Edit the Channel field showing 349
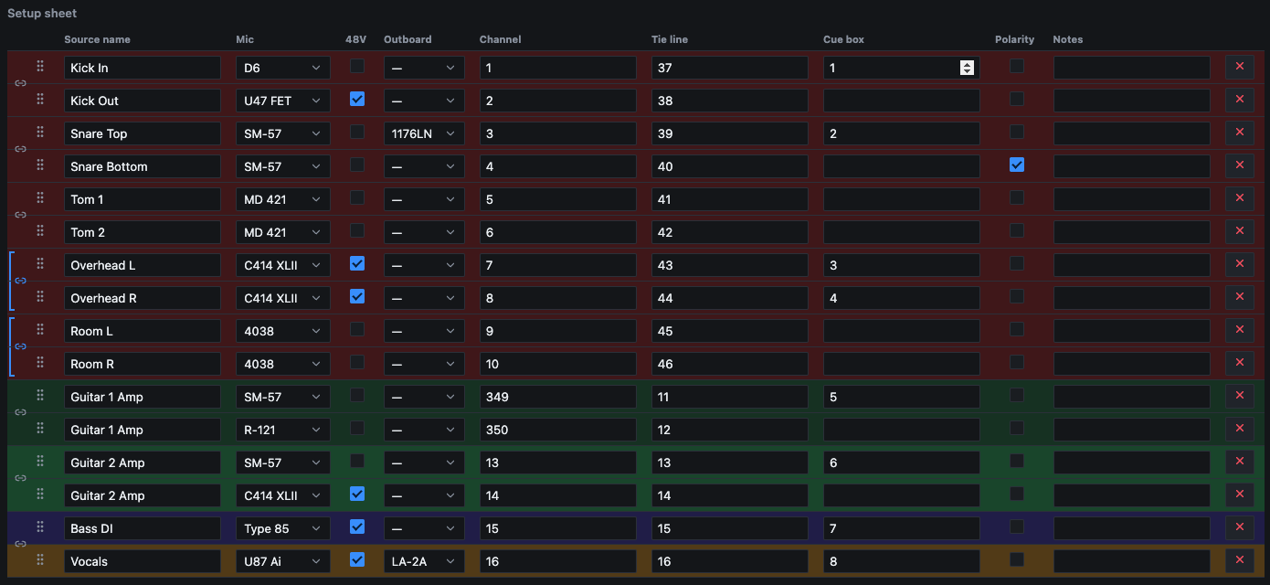Viewport: 1270px width, 585px height. click(x=558, y=397)
